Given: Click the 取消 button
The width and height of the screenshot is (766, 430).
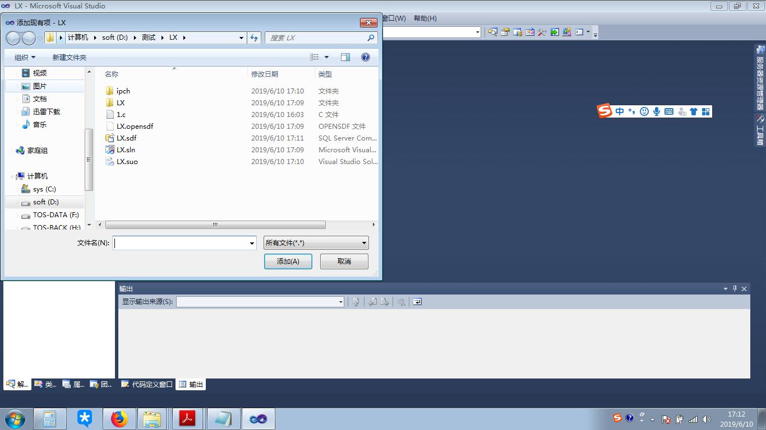Looking at the screenshot, I should [344, 261].
